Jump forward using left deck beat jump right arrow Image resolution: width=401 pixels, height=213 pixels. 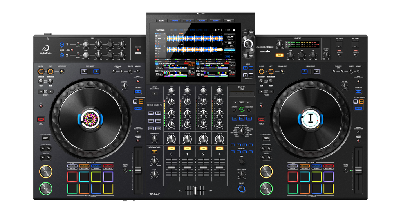(51, 91)
